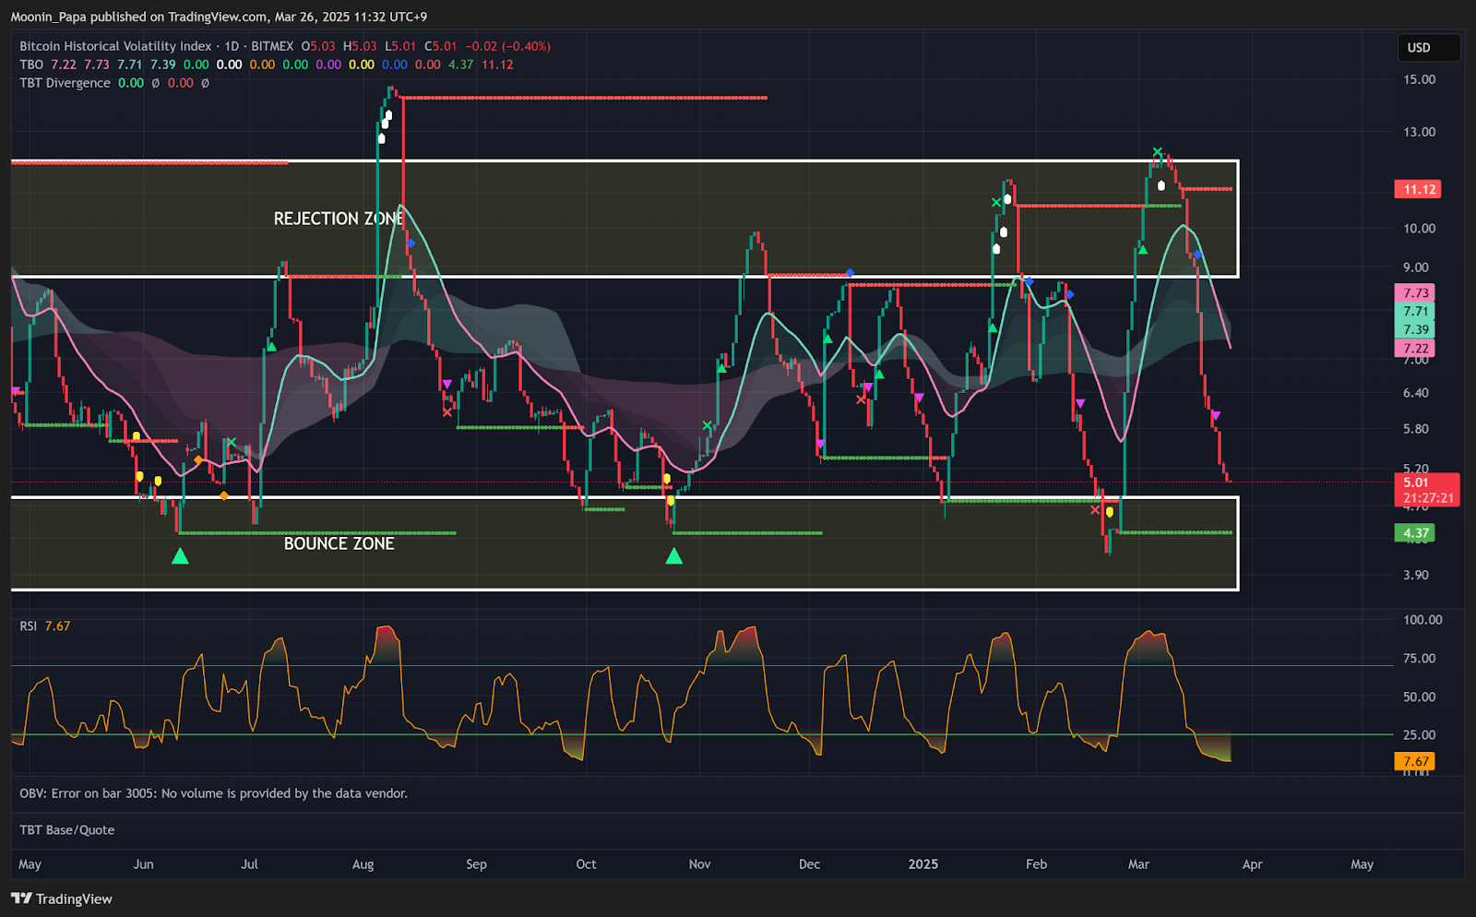Click the green 4.37 price label
Viewport: 1476px width, 917px height.
(x=1415, y=533)
